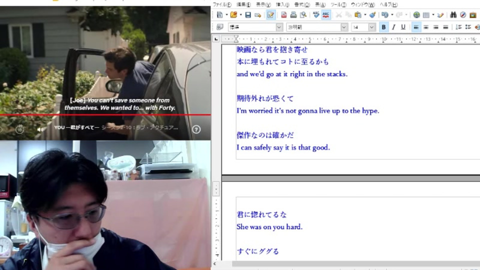Click the Numbered list icon

click(x=458, y=27)
